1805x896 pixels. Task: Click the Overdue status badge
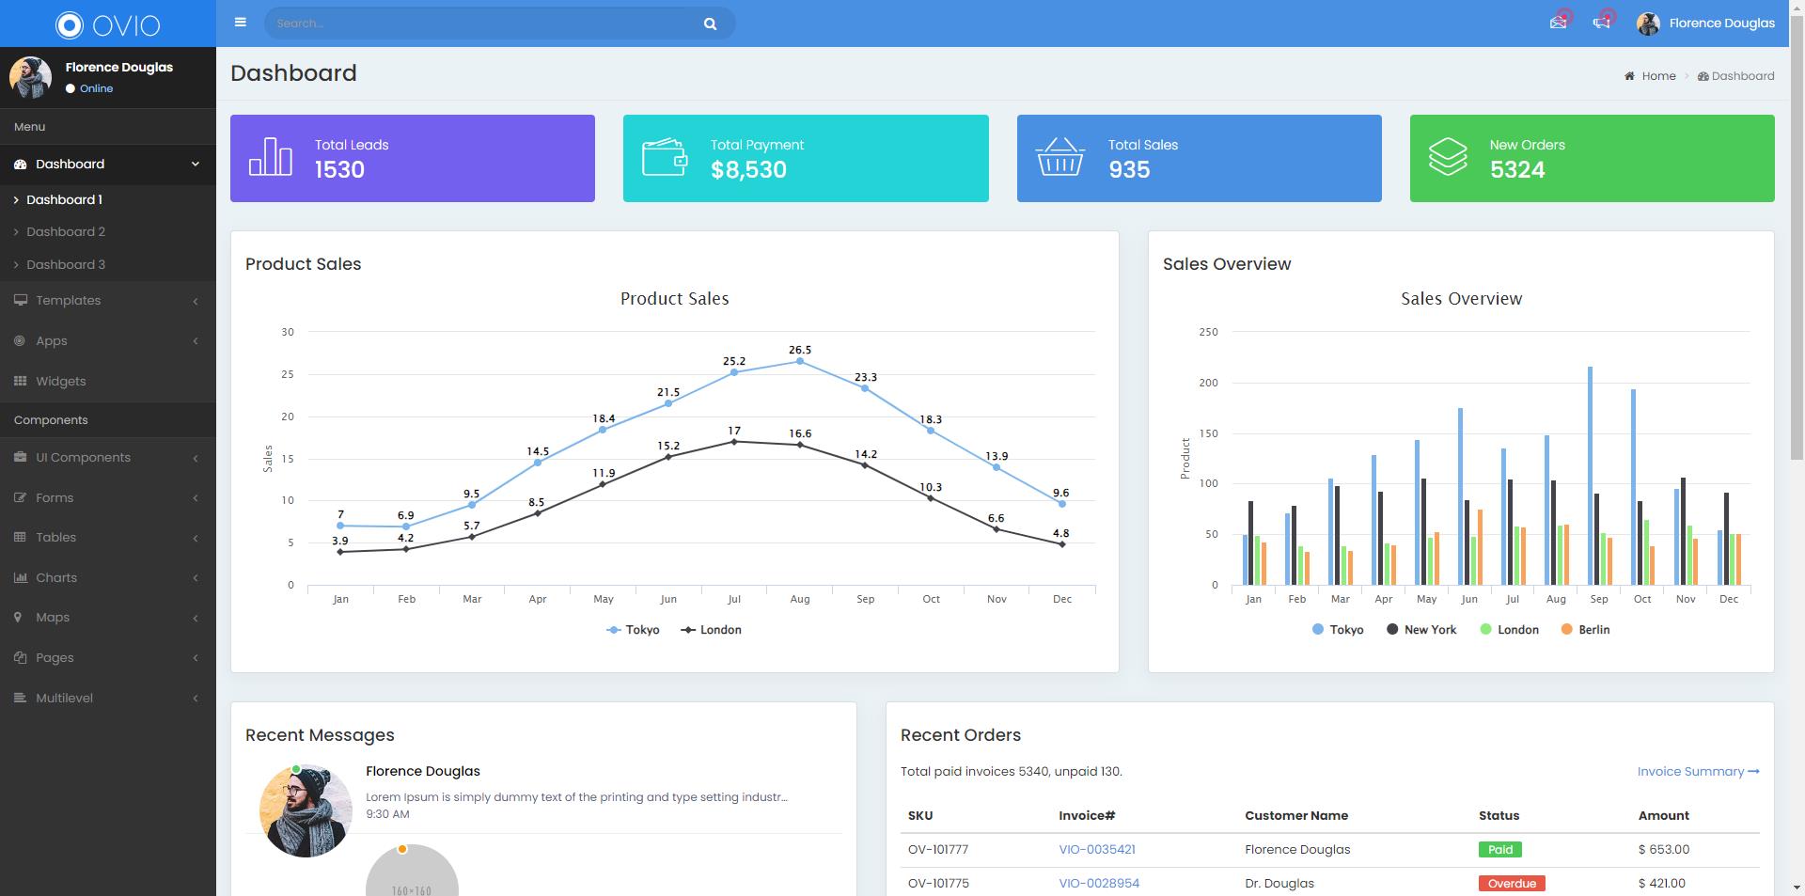click(x=1512, y=884)
